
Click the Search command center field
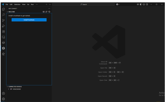click(x=84, y=4)
